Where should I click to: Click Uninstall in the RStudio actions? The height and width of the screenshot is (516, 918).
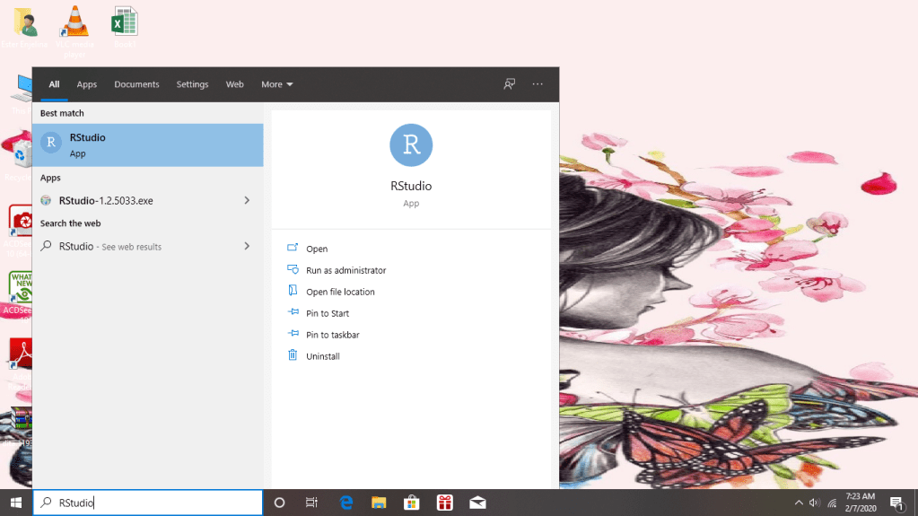[322, 356]
